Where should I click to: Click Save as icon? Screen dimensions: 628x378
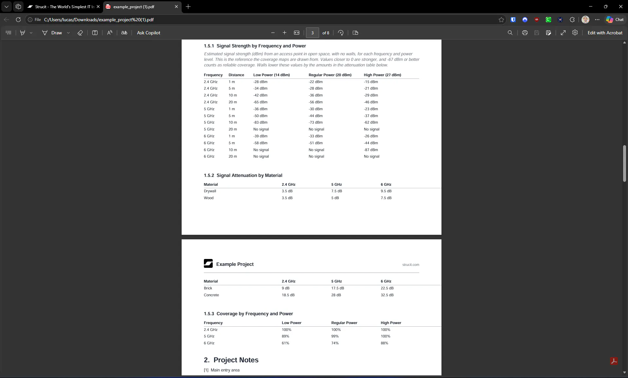point(548,33)
